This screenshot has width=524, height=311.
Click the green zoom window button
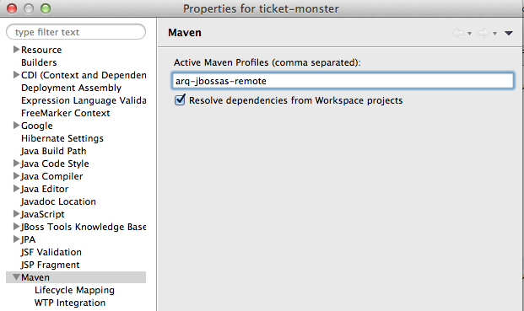pyautogui.click(x=46, y=8)
